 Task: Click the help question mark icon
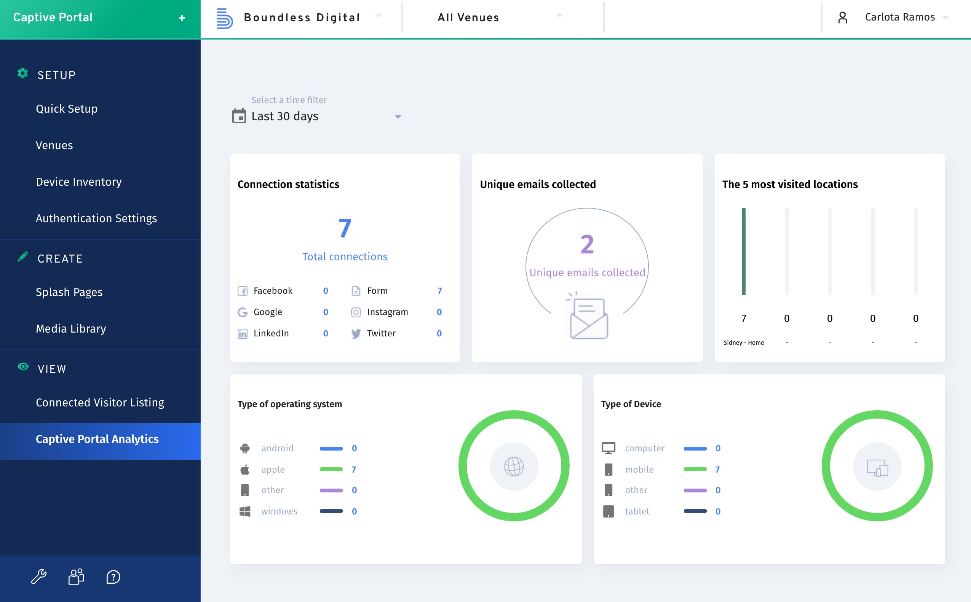point(113,577)
